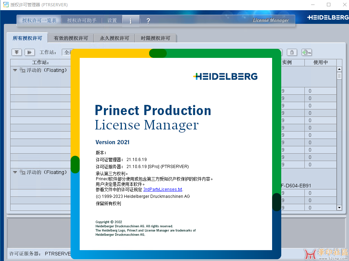Click the 使用中 column header
Screen dimensions: 349x261
[321, 62]
